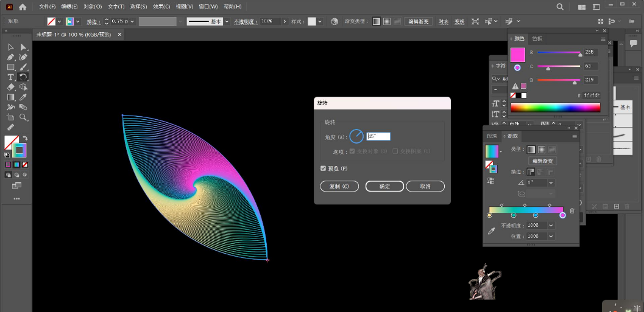Choose the Rotate tool
644x312 pixels.
(23, 77)
